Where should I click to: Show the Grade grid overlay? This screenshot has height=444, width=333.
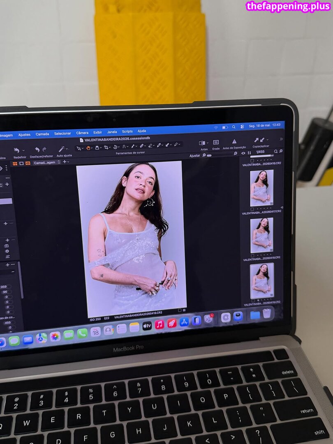coord(216,142)
